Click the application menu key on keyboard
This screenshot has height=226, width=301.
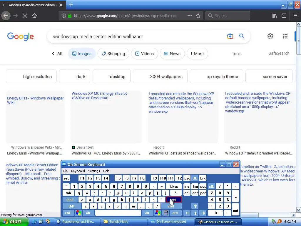(x=166, y=213)
